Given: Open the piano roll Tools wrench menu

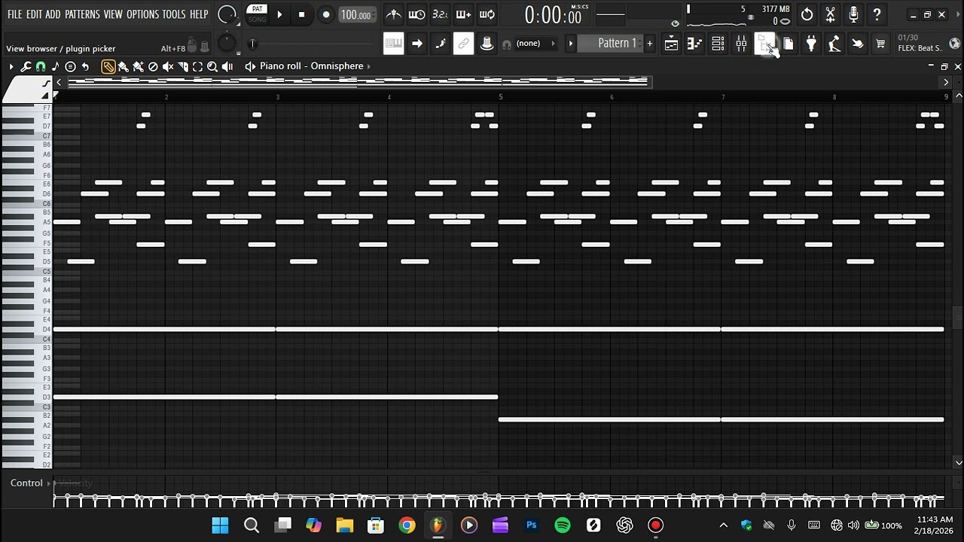Looking at the screenshot, I should [x=26, y=66].
